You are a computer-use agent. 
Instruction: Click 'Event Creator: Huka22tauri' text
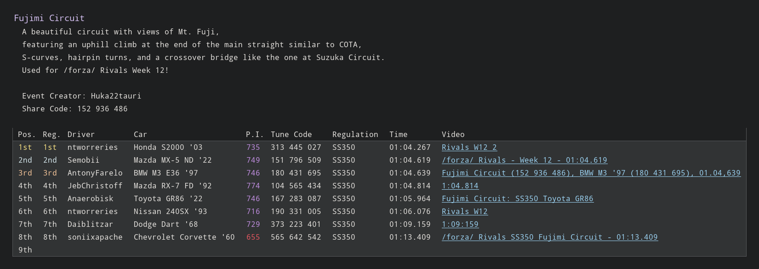82,96
